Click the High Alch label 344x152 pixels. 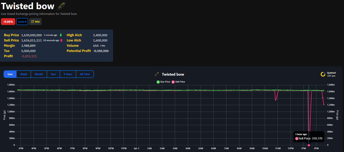(74, 35)
